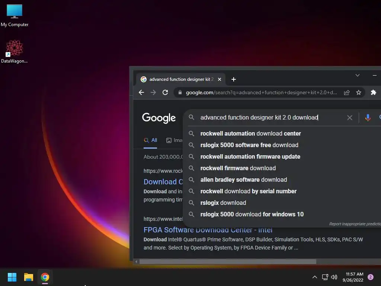Bookmark this tab with star icon
Screen dimensions: 381x286
pyautogui.click(x=359, y=92)
